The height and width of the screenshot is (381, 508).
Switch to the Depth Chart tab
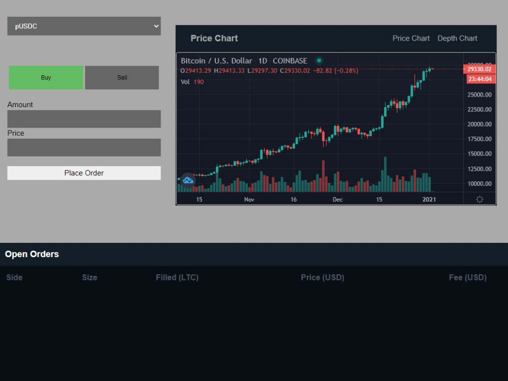[x=457, y=38]
